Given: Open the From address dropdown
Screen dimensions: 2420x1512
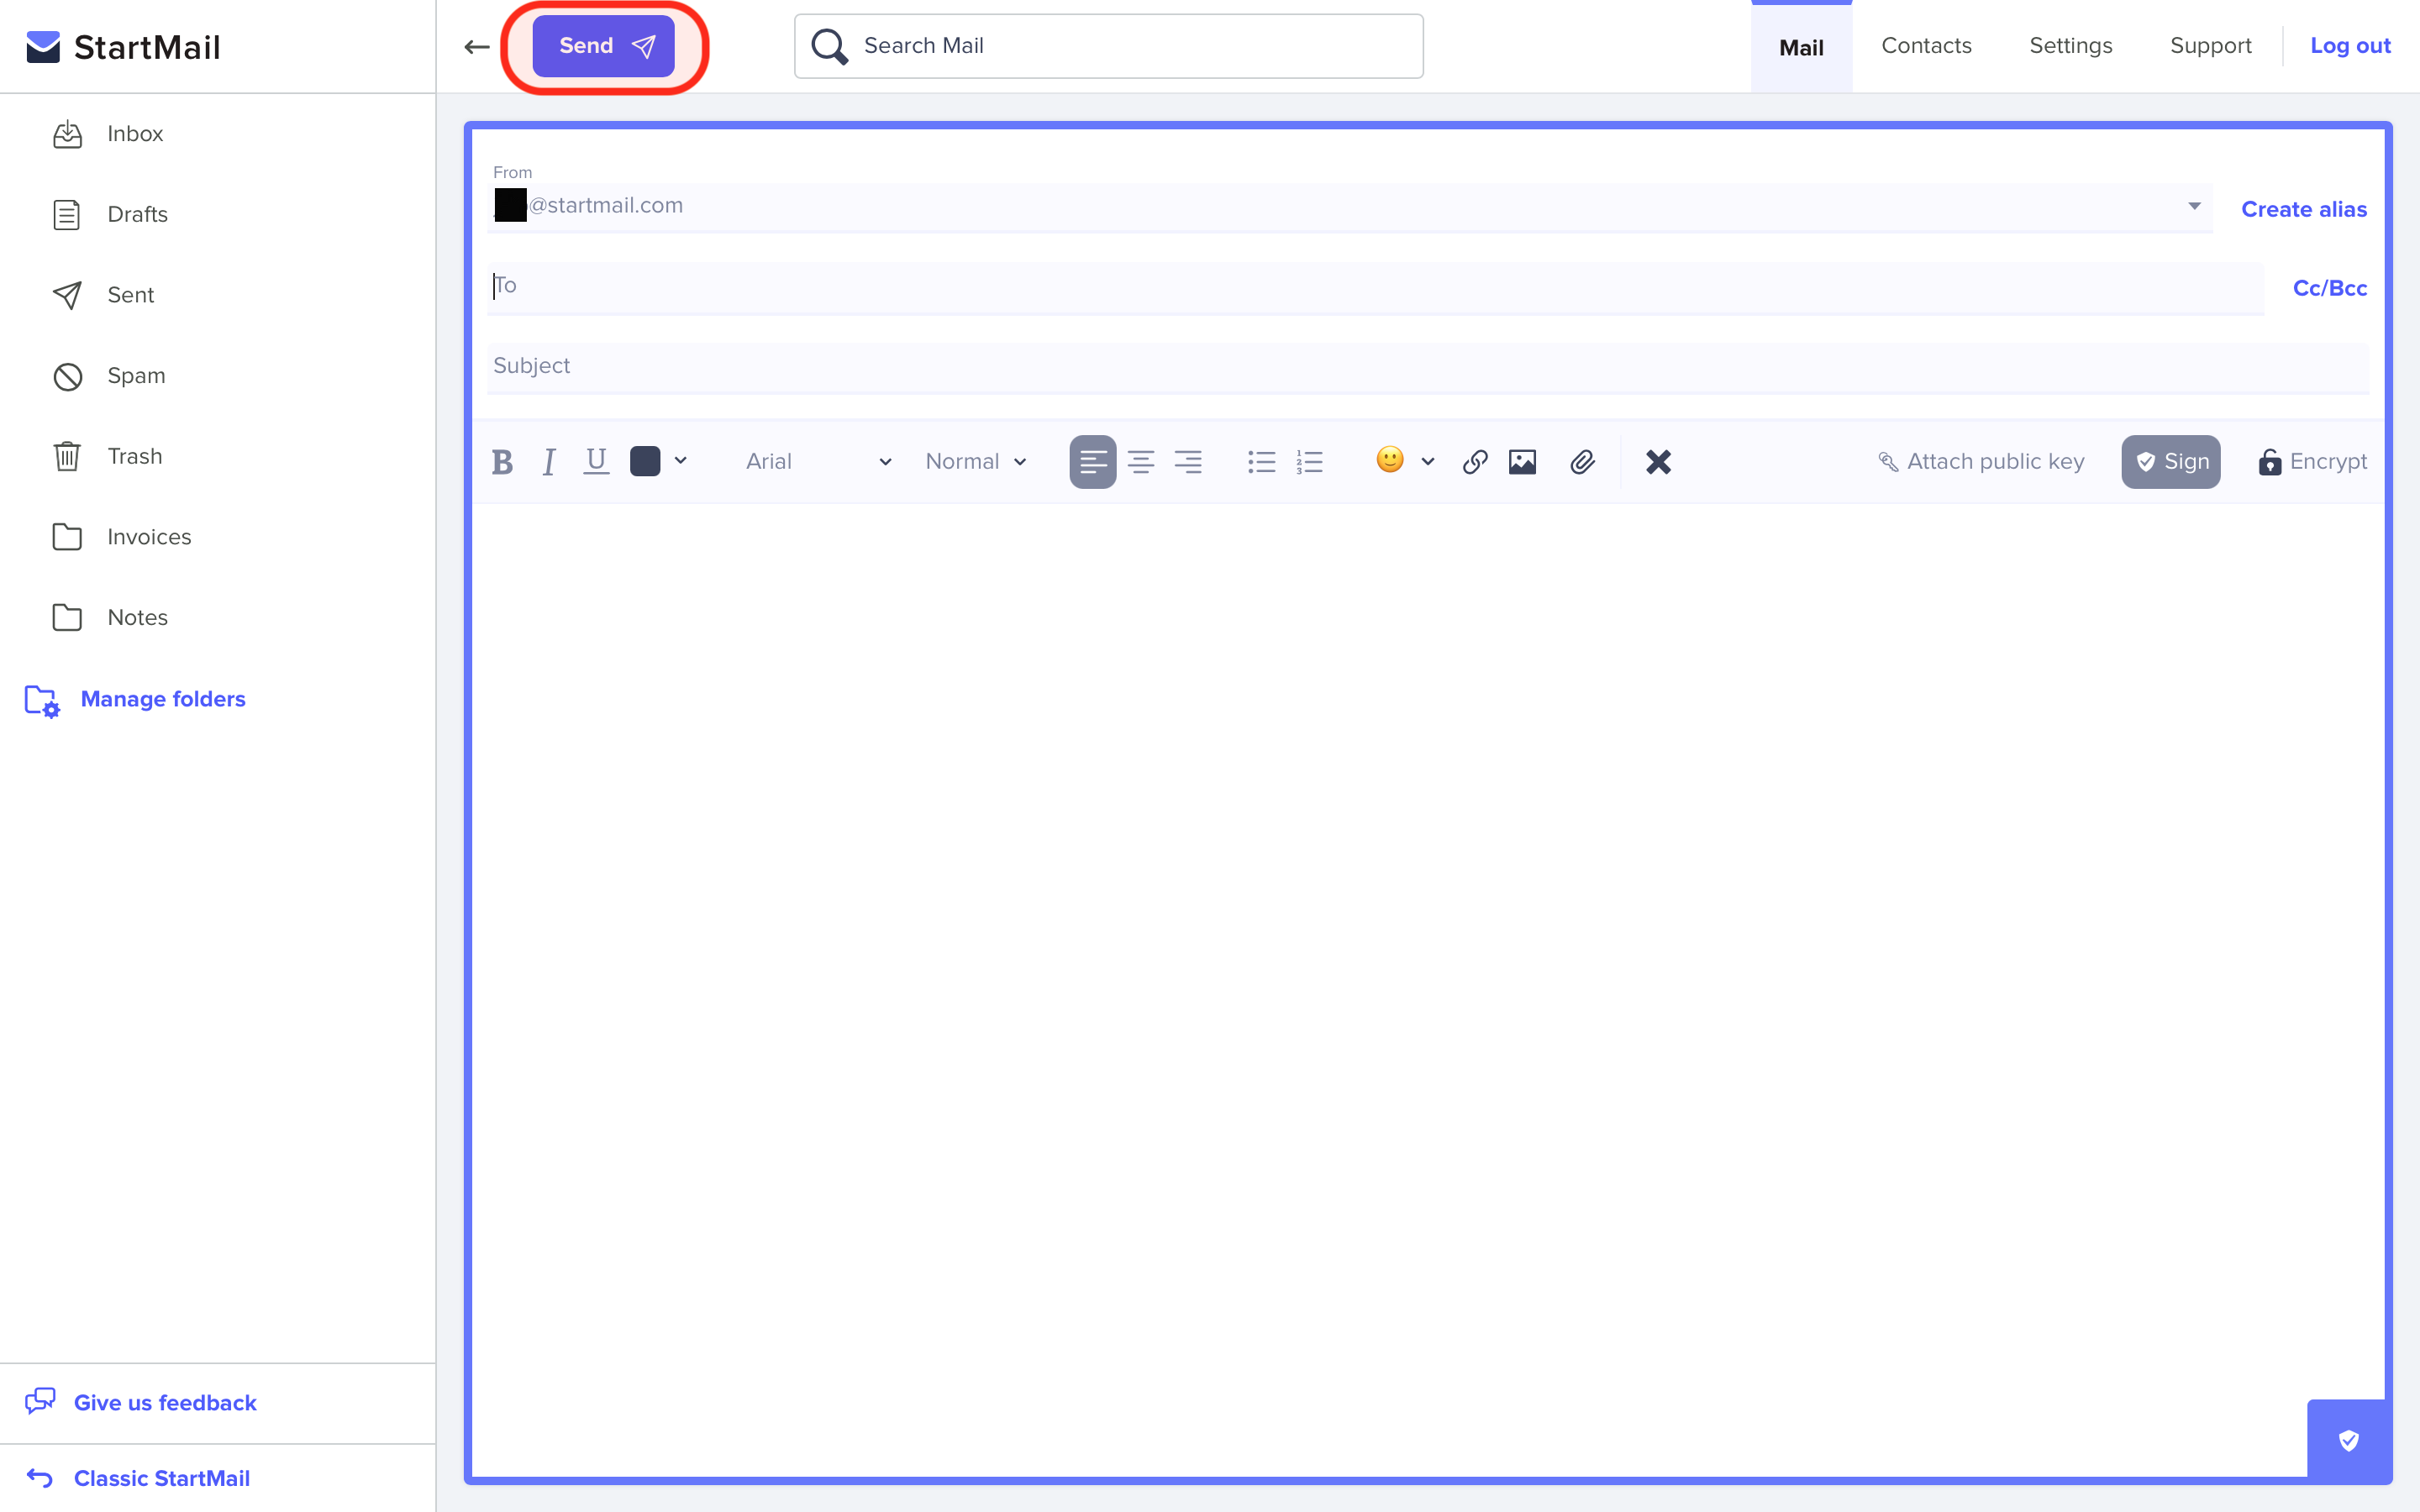Looking at the screenshot, I should (x=2194, y=207).
